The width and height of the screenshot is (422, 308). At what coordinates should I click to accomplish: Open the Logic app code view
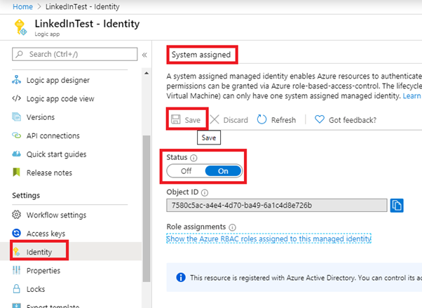tap(60, 99)
